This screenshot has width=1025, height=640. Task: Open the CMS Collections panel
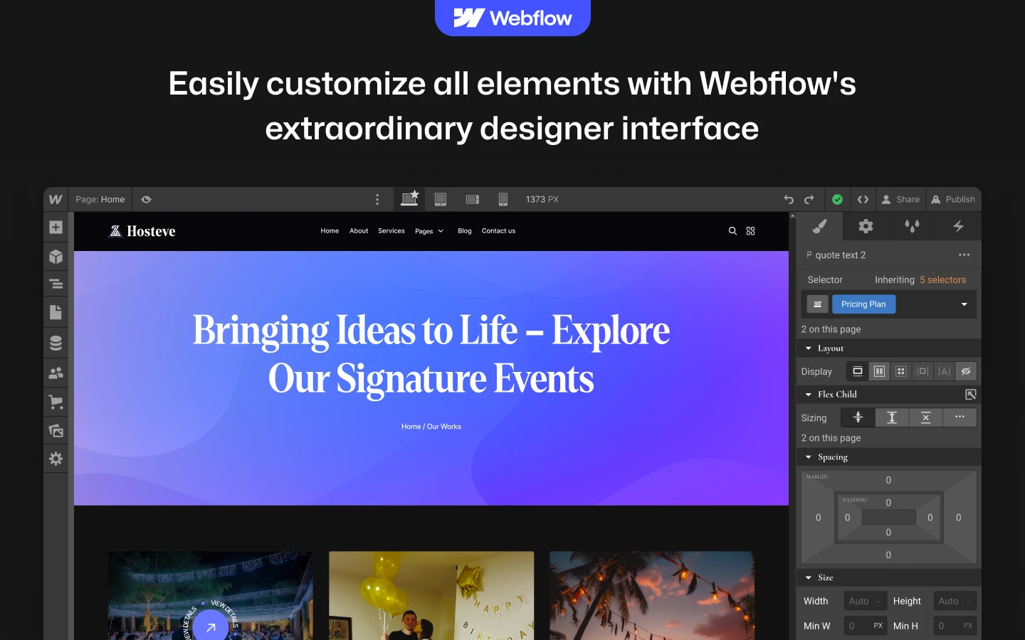tap(56, 343)
